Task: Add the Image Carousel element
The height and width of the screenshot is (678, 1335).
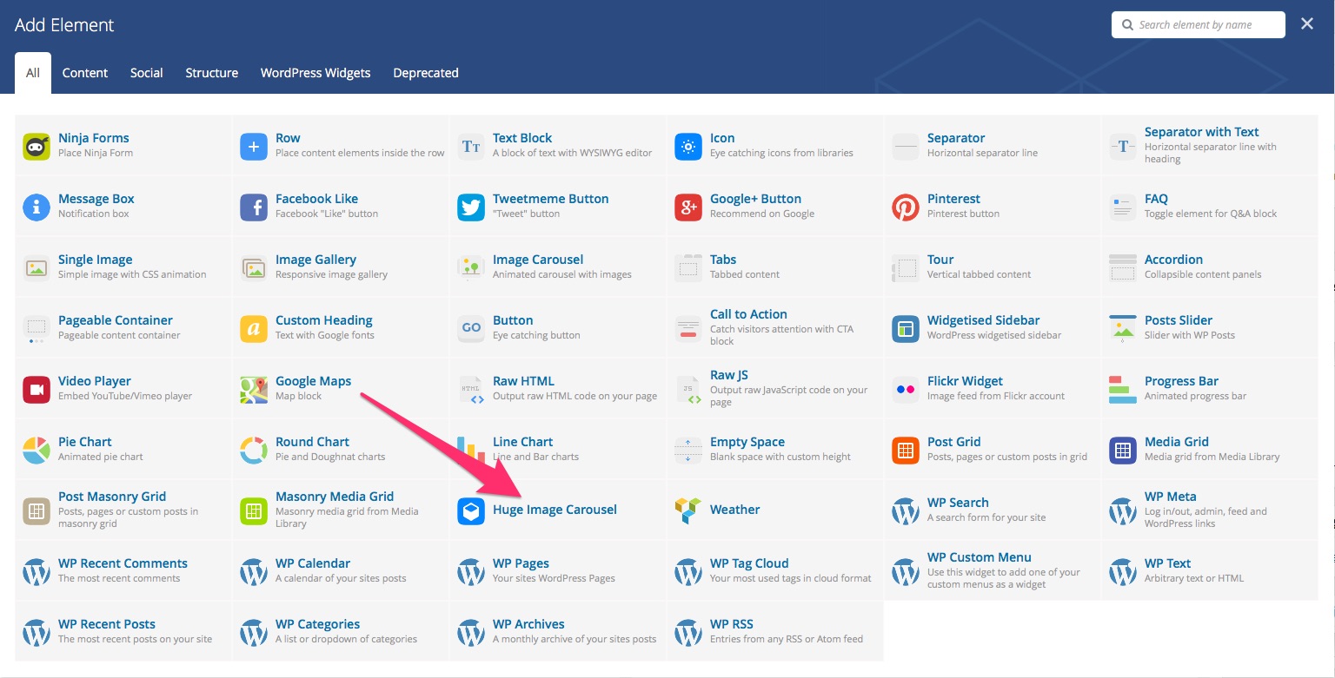Action: tap(558, 267)
